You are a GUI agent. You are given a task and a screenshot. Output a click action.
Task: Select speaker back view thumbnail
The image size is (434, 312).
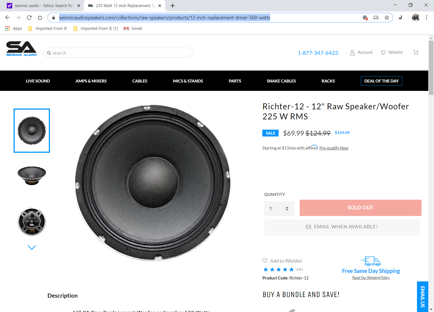[x=32, y=221]
